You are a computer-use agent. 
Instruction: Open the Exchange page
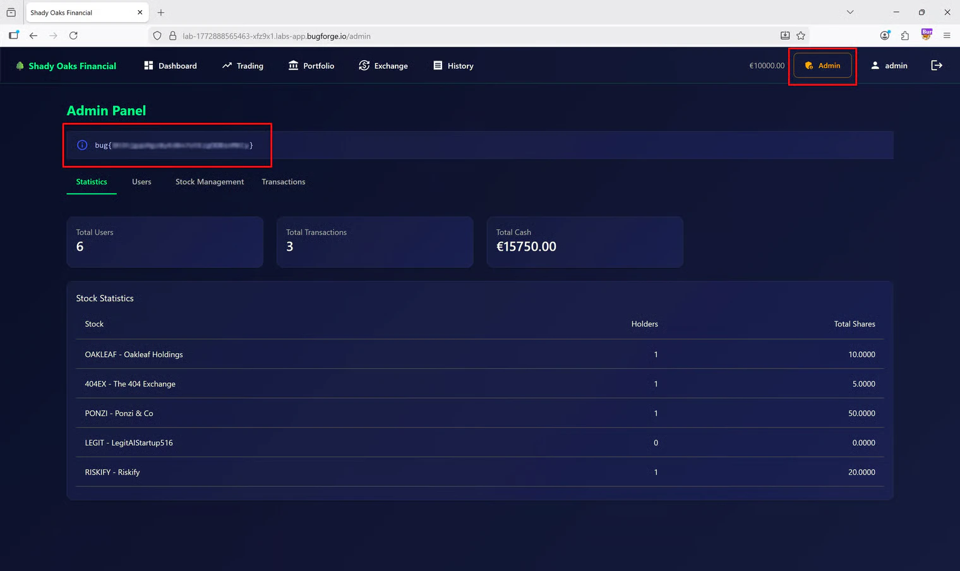coord(383,66)
